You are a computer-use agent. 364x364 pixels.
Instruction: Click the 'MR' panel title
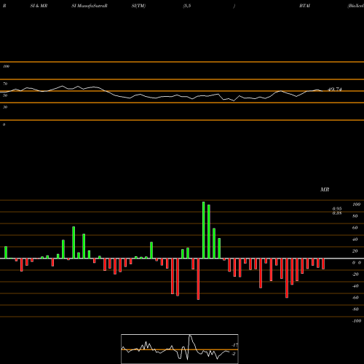tap(325, 189)
